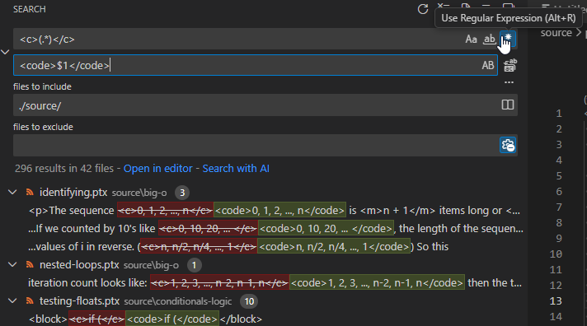Click line number 1 in editor gutter
This screenshot has height=326, width=587.
(x=559, y=114)
